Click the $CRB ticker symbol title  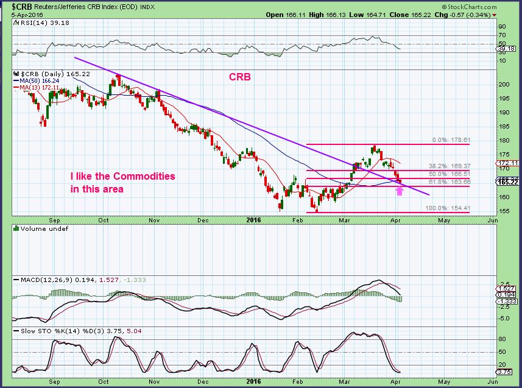(22, 6)
